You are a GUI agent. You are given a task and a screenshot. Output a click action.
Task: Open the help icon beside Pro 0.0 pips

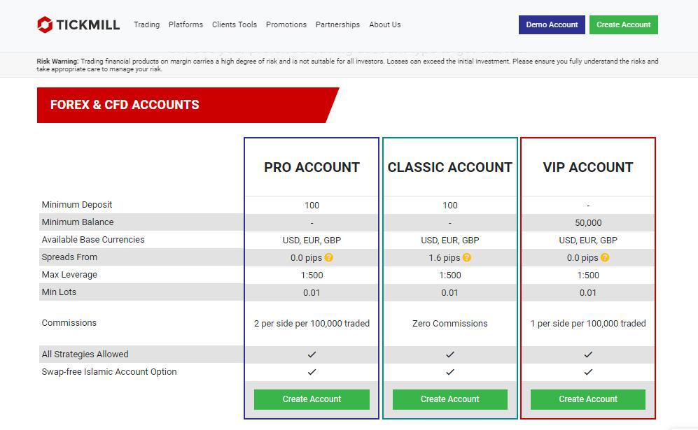coord(328,257)
